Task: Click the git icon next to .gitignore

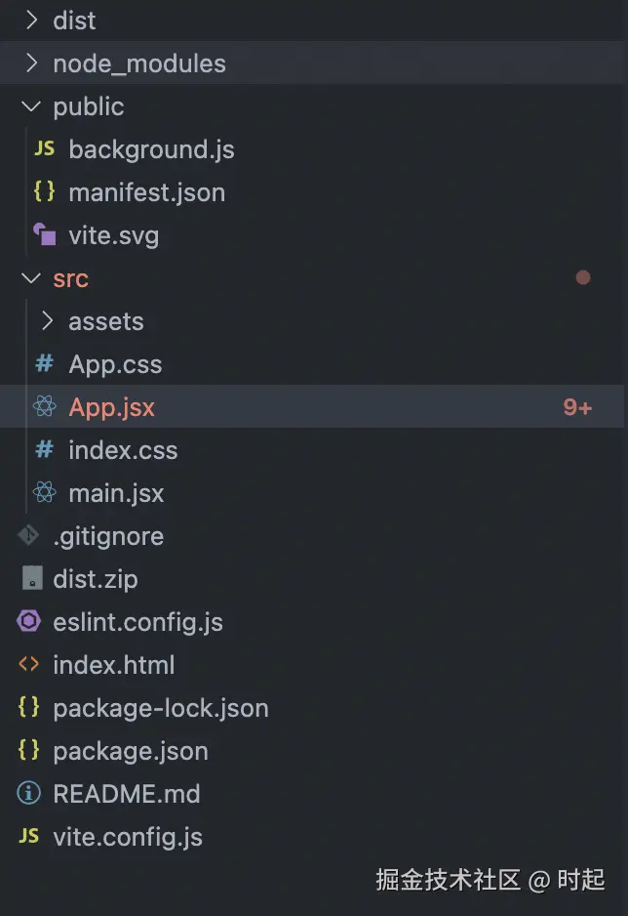Action: click(x=29, y=536)
